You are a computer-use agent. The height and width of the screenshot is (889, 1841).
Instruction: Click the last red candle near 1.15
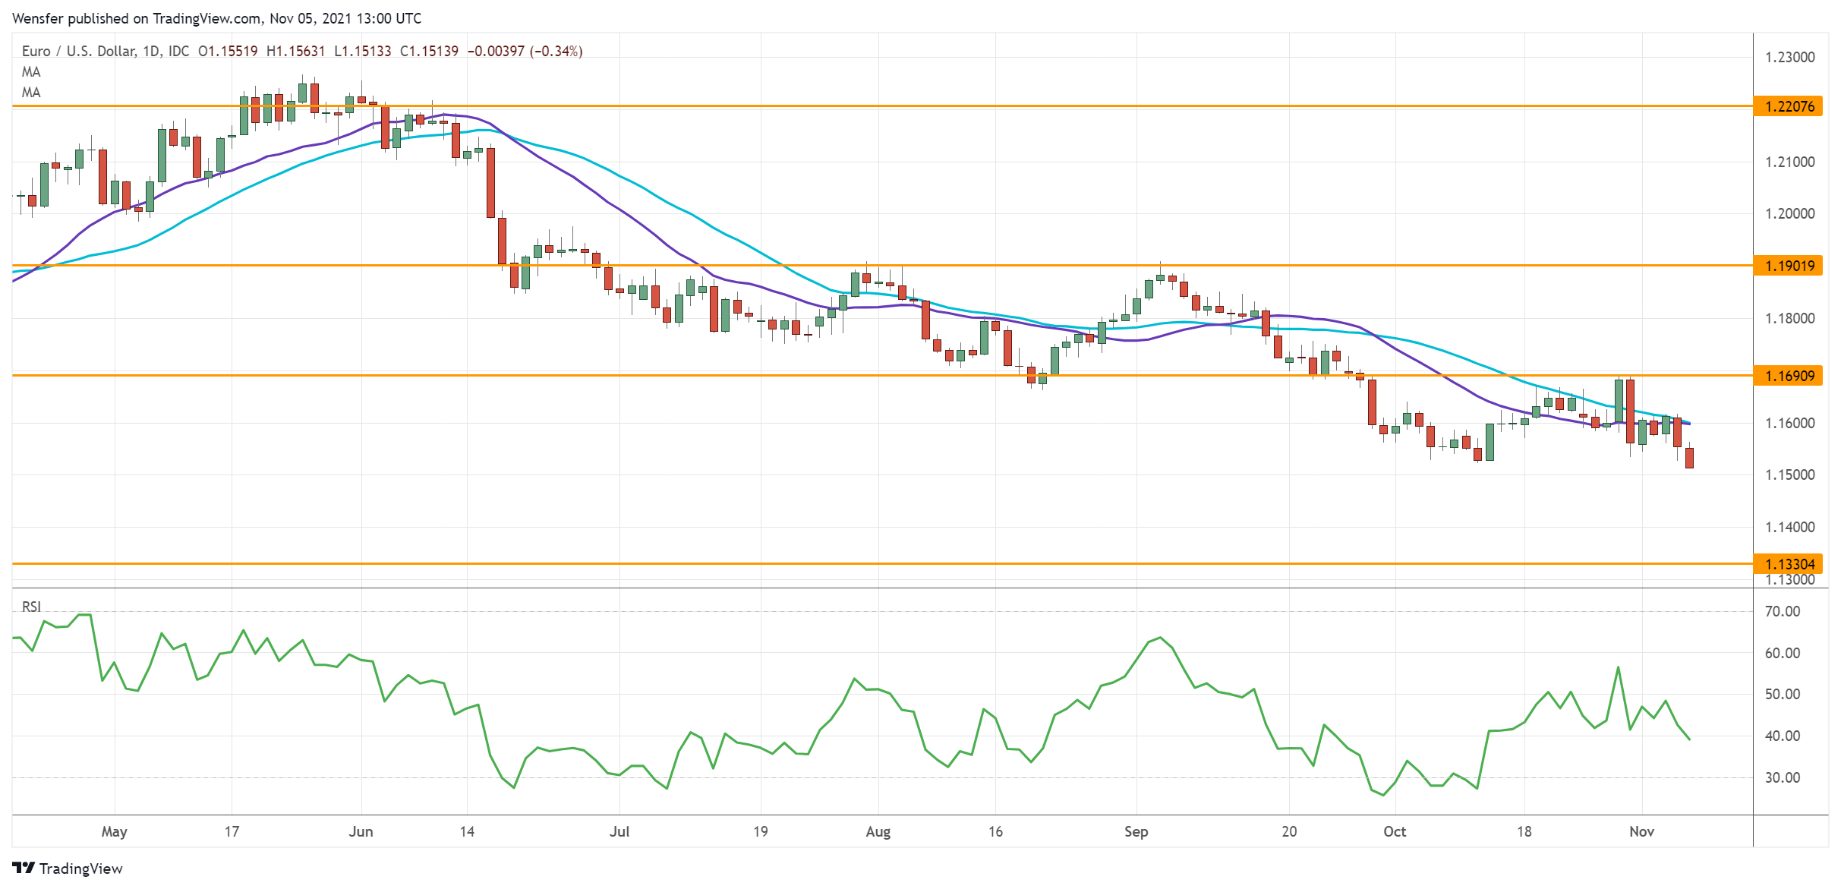(1689, 458)
